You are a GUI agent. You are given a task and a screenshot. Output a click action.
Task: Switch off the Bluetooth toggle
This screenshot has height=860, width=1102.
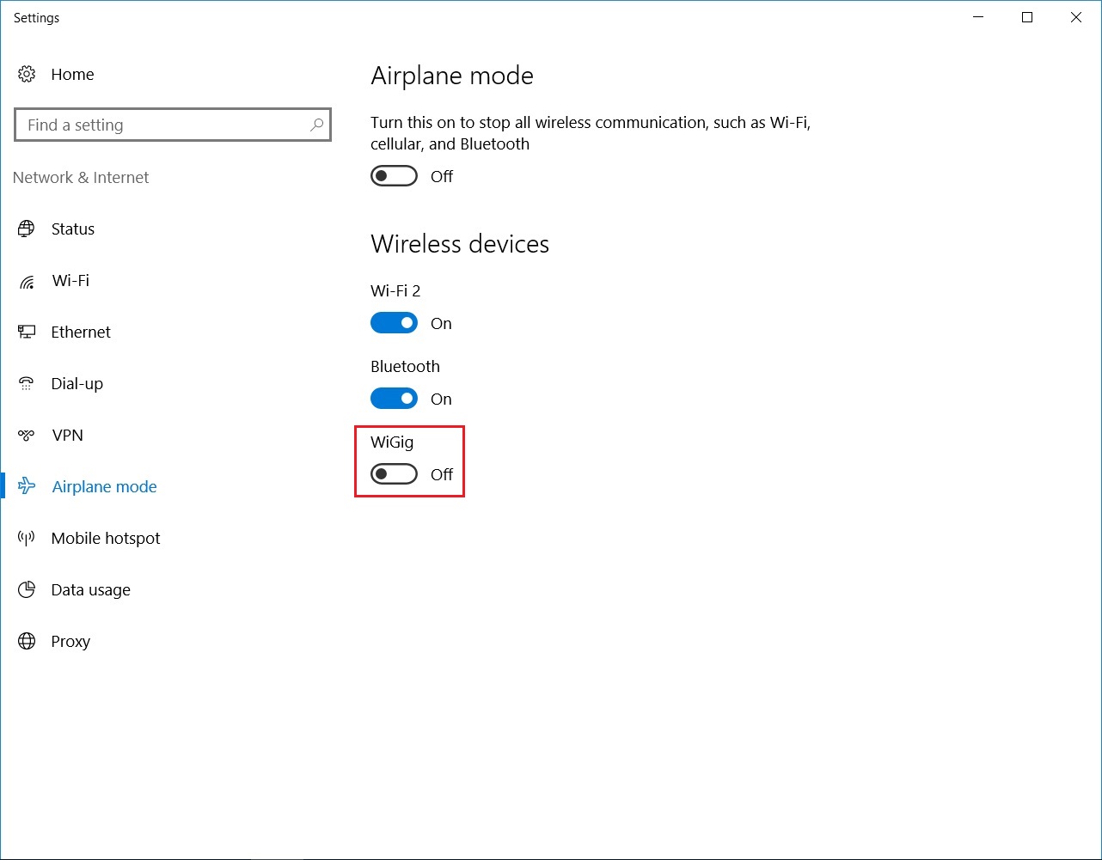394,399
